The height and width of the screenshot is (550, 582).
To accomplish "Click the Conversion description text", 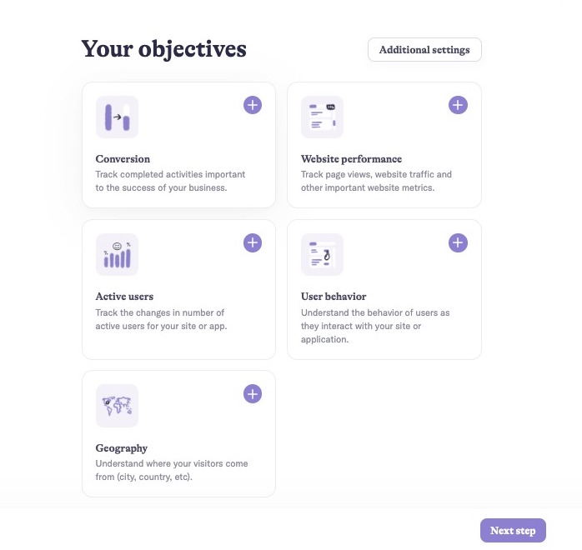I will coord(170,181).
